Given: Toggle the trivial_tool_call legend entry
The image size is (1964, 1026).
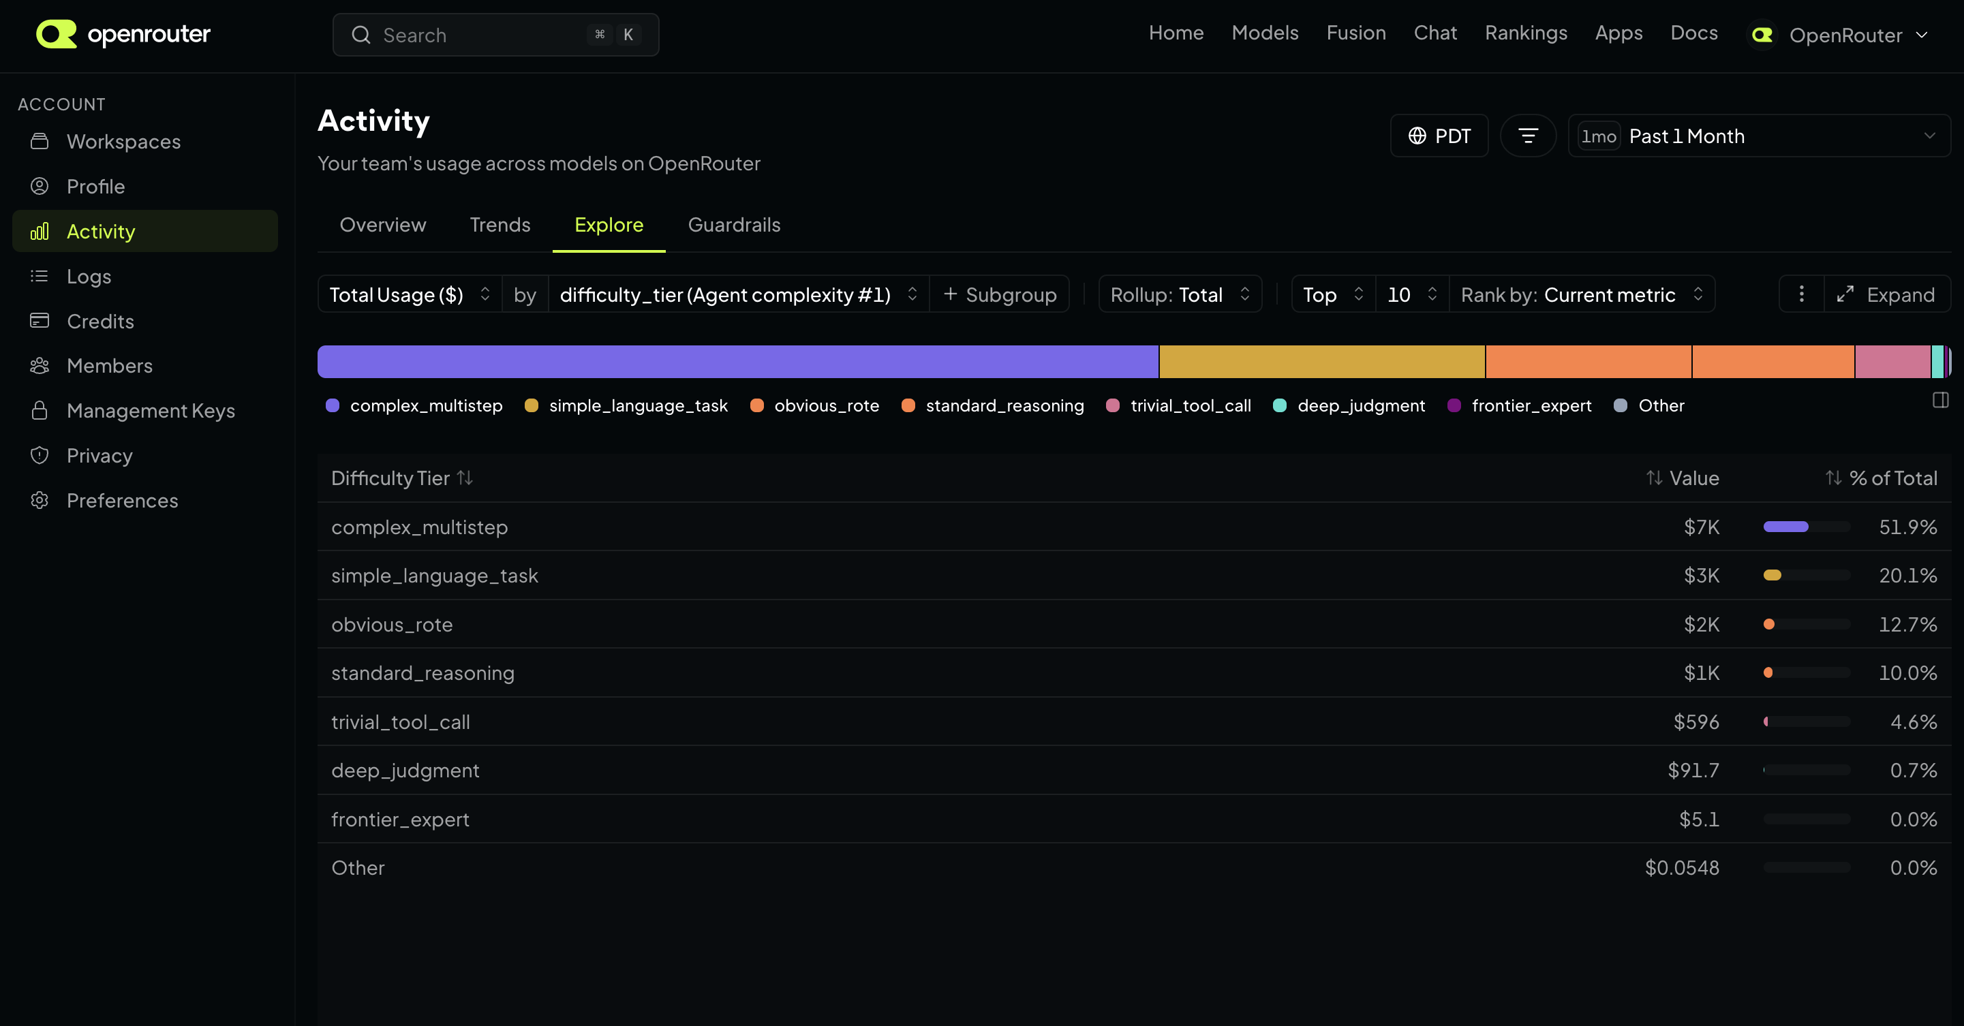Looking at the screenshot, I should coord(1179,405).
